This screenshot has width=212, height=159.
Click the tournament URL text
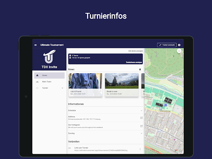tap(101, 150)
